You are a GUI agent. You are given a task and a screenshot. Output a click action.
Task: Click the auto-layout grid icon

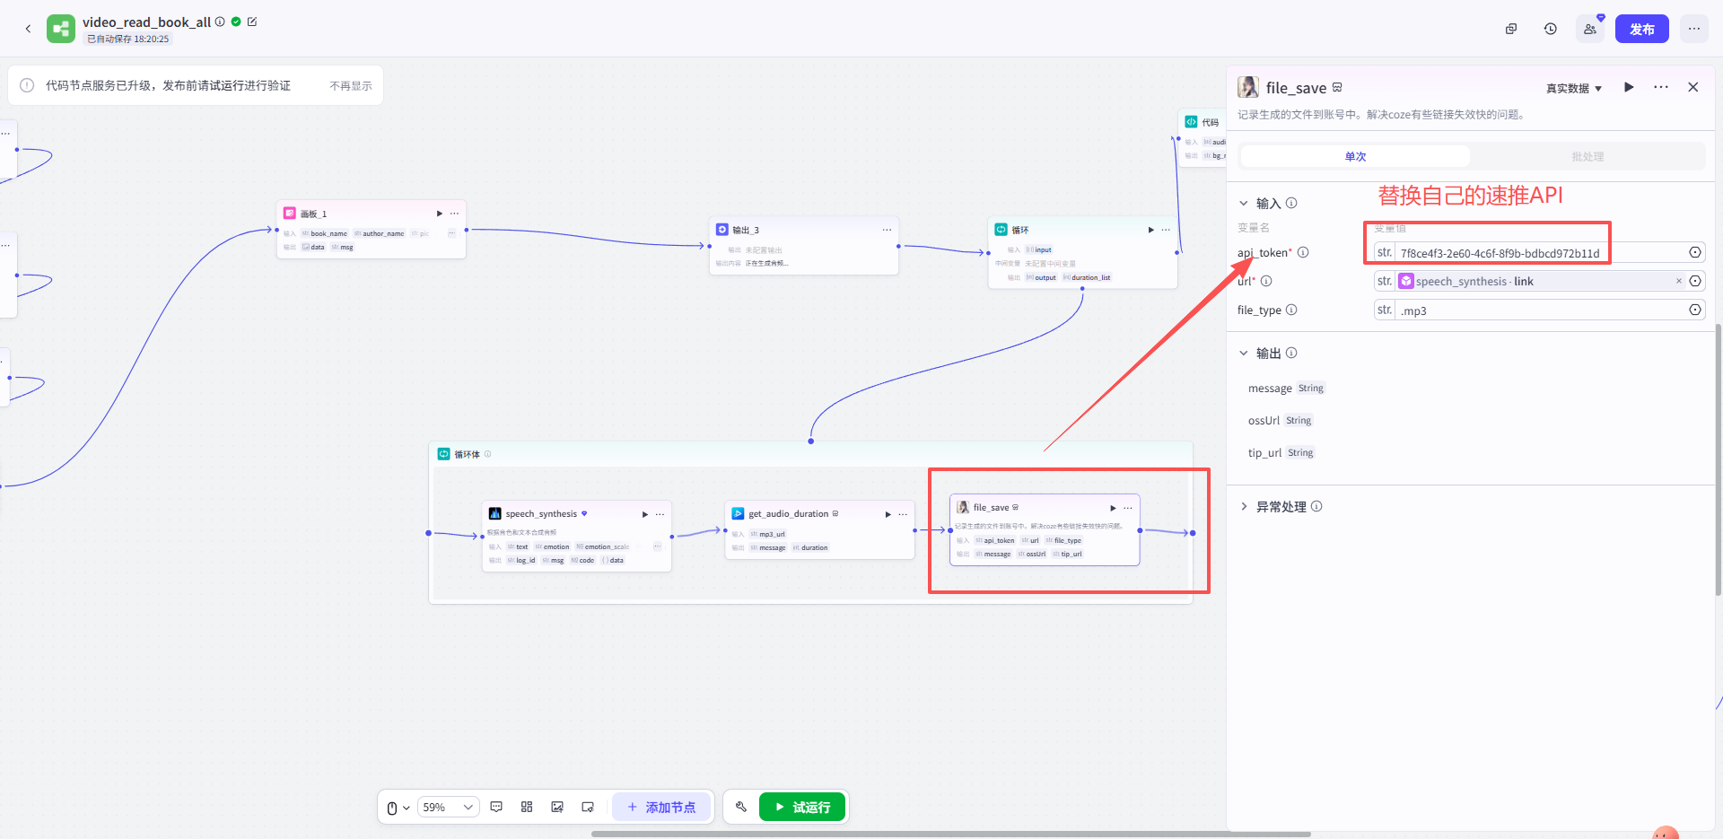point(527,807)
